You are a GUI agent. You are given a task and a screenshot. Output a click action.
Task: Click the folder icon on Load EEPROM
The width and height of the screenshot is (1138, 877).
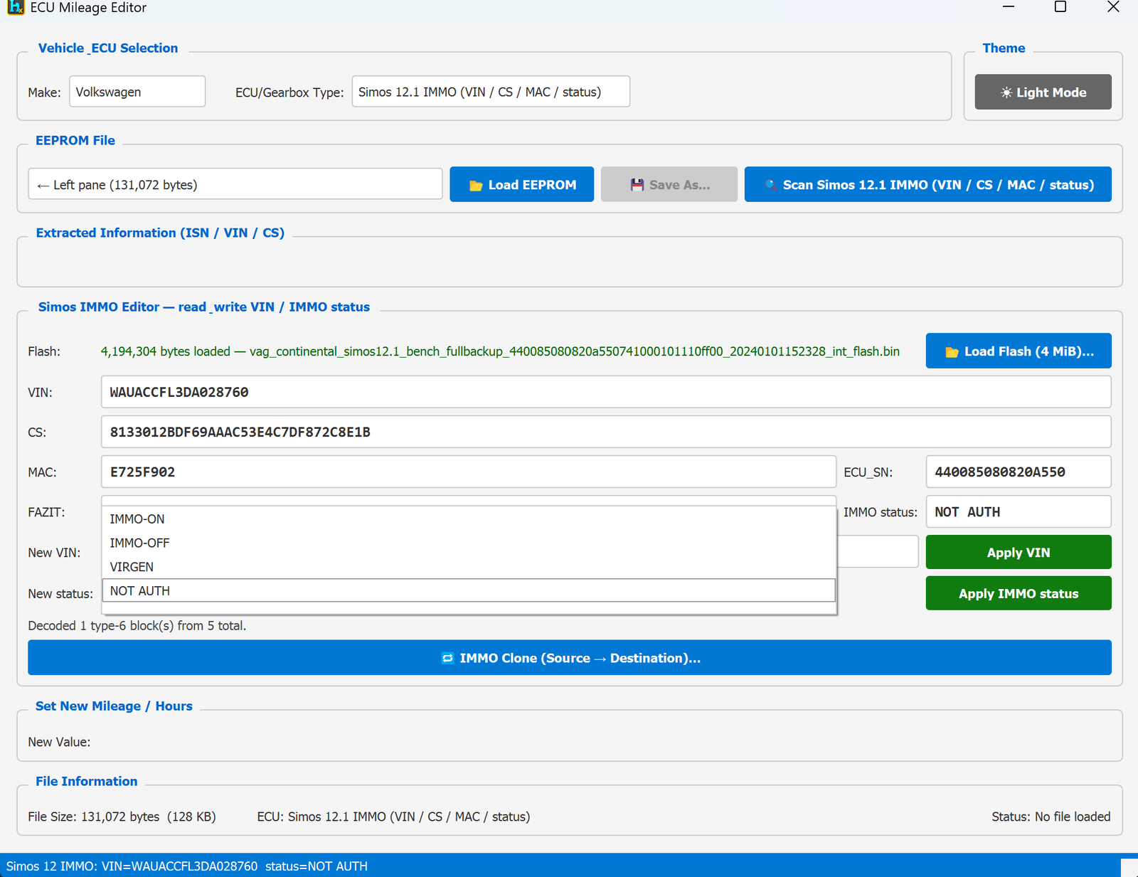[x=476, y=185]
